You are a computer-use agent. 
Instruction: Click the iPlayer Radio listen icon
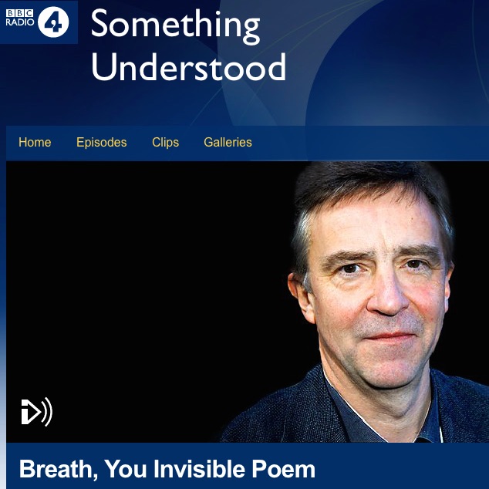point(37,412)
